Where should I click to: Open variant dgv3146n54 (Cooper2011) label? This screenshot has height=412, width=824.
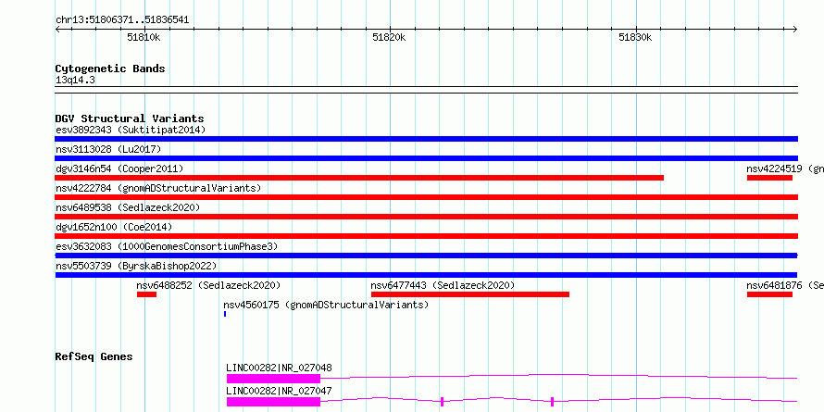coord(119,169)
